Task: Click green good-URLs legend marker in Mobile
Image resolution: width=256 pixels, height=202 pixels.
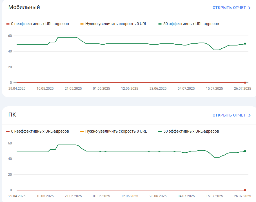Action: pos(160,24)
